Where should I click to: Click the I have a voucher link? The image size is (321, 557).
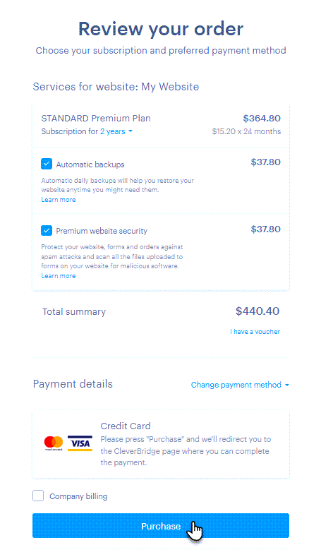(255, 331)
